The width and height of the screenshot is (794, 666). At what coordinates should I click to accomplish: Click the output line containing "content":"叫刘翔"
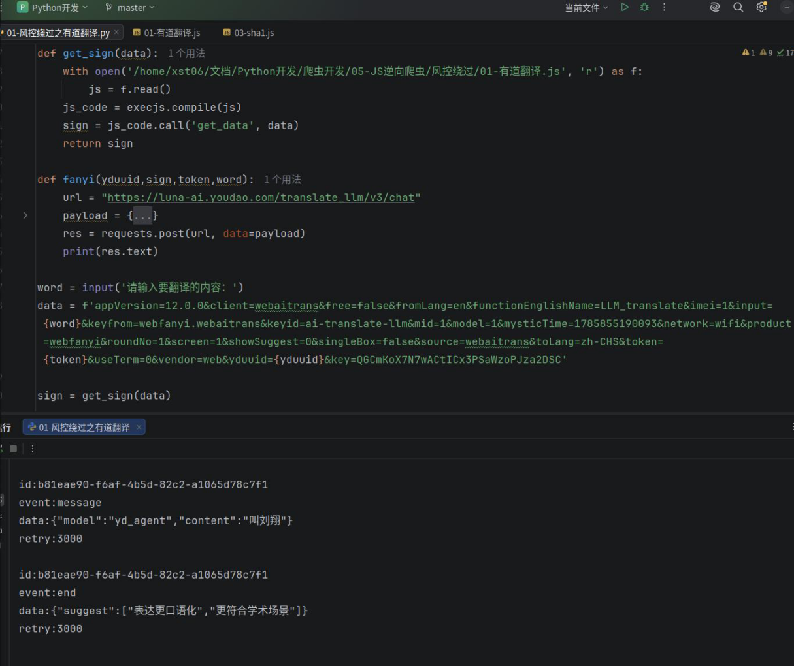[156, 520]
